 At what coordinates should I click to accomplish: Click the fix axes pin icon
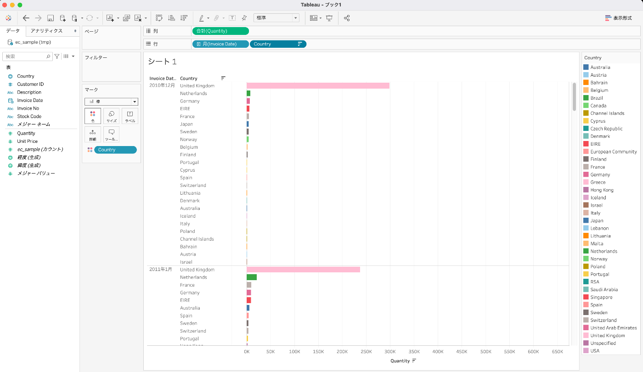click(x=244, y=18)
